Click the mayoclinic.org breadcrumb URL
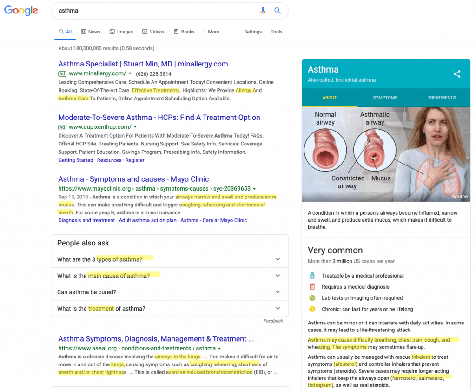This screenshot has height=390, width=476. click(154, 189)
